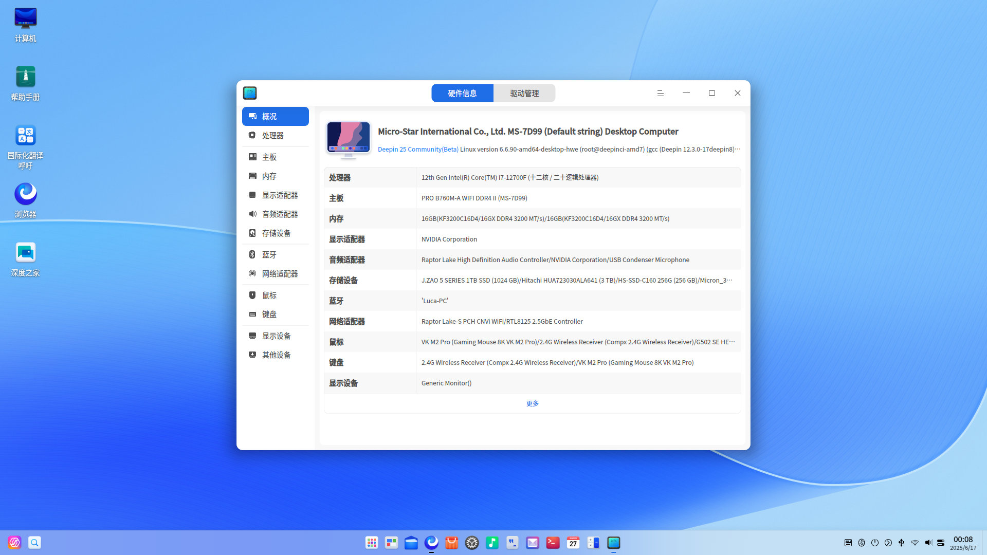Click the 'Luca-PC' bluetooth value
This screenshot has width=987, height=555.
(x=435, y=301)
